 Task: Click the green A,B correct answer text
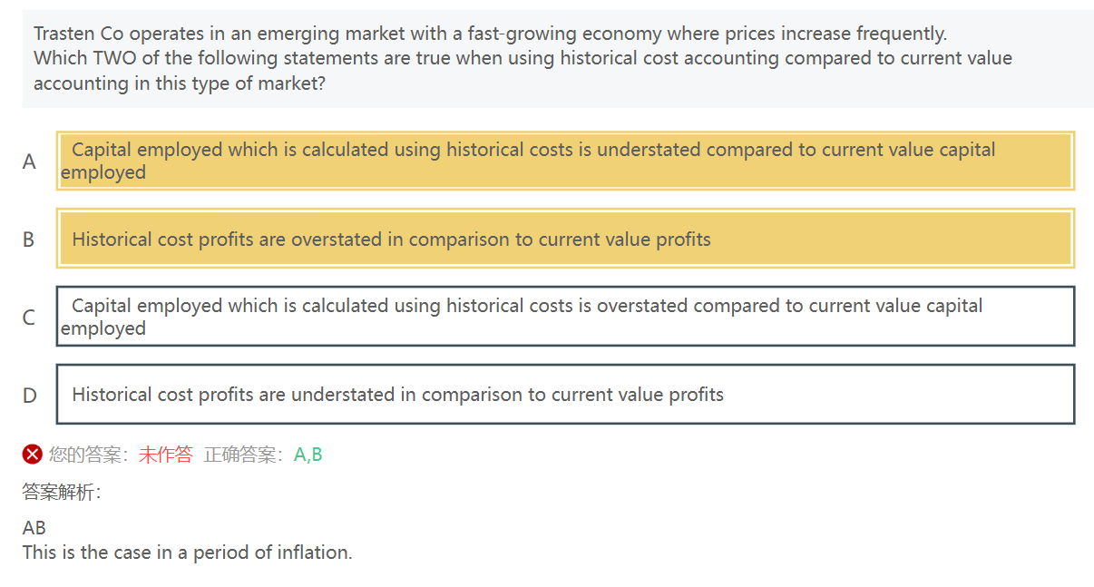click(x=308, y=455)
